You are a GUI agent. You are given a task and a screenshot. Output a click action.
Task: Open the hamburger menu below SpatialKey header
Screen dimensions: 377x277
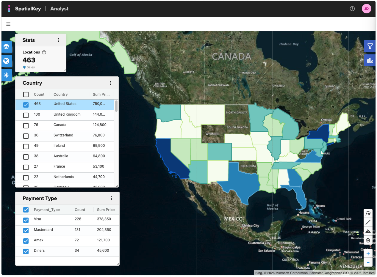click(8, 24)
